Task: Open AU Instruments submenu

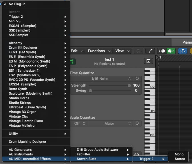Action: (x=36, y=154)
